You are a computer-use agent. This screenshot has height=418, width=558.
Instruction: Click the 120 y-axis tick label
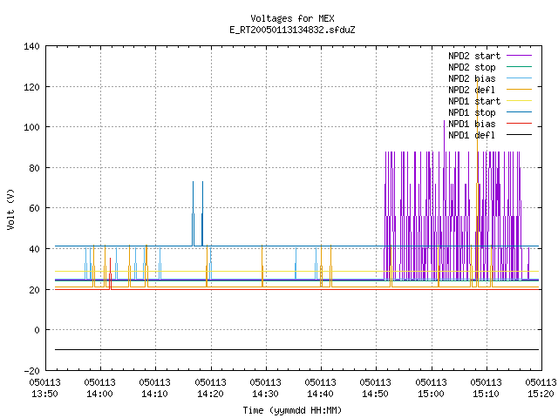click(x=31, y=87)
